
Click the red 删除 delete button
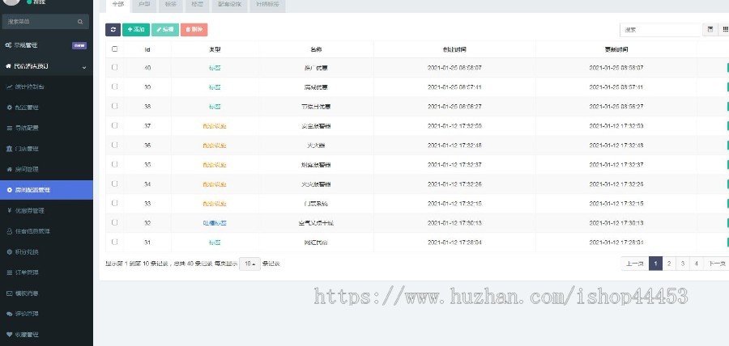194,30
